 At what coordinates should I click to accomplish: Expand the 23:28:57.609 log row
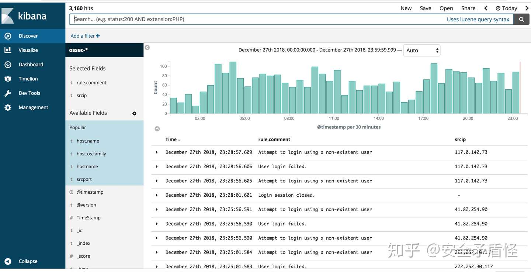point(157,152)
